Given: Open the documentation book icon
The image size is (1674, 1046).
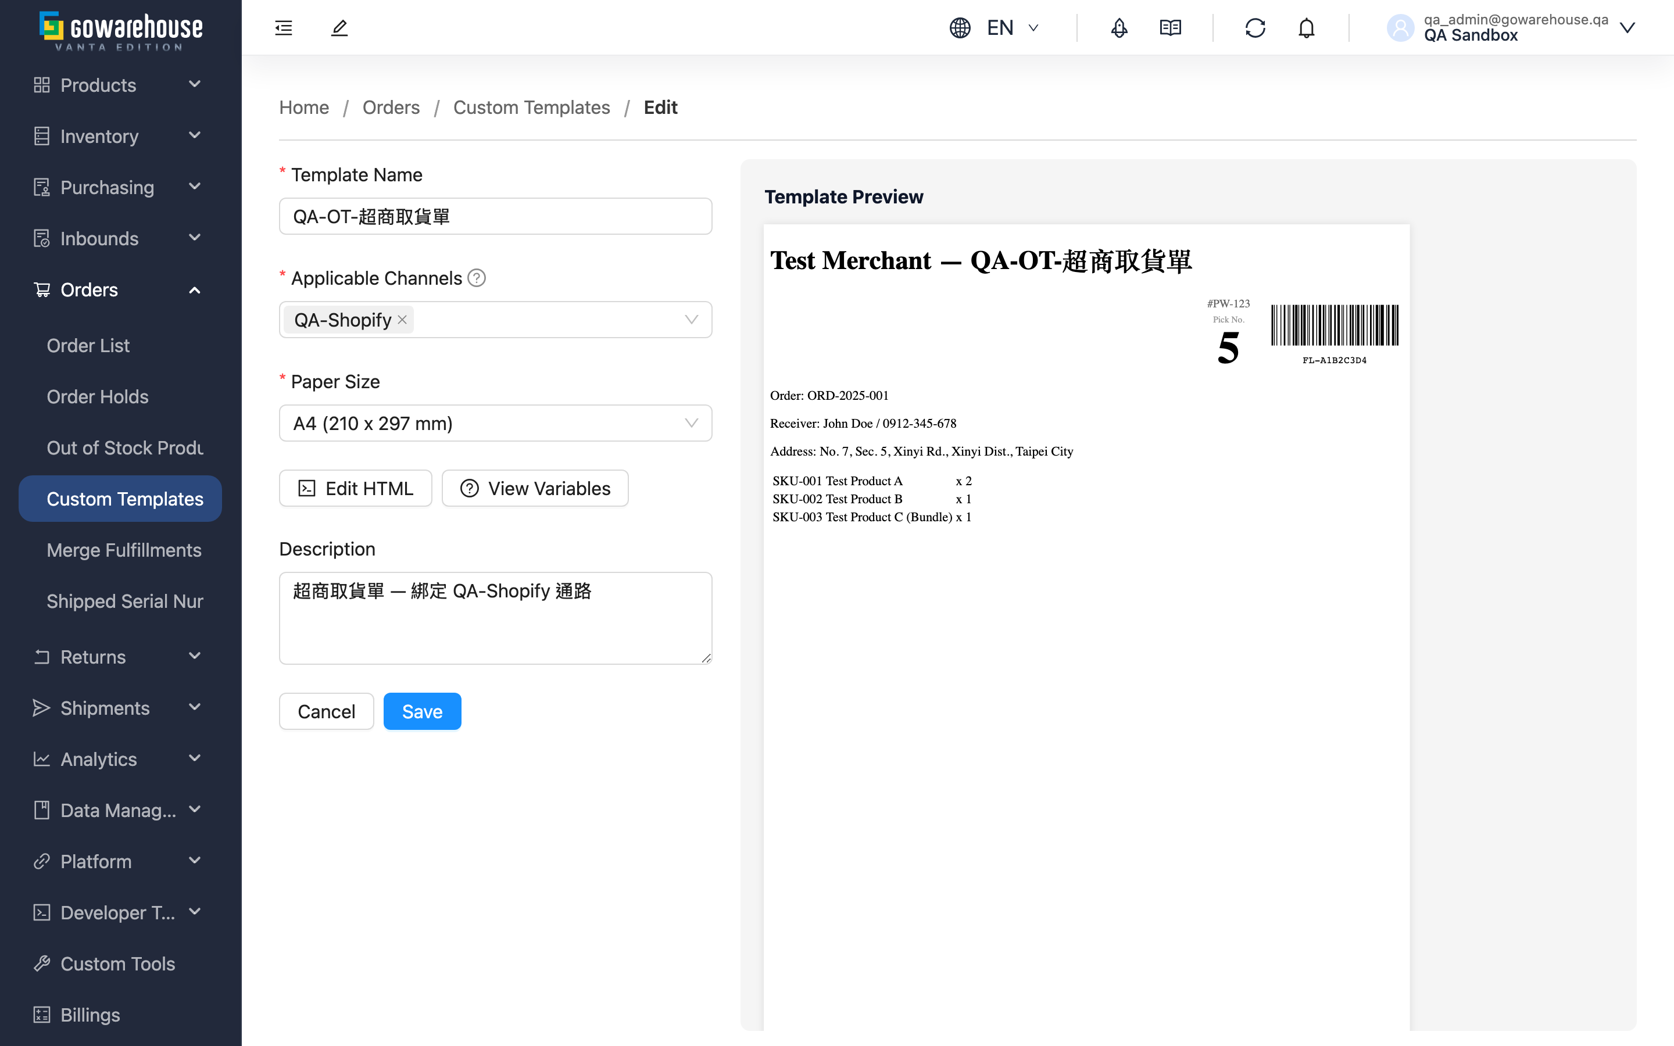Looking at the screenshot, I should point(1171,28).
